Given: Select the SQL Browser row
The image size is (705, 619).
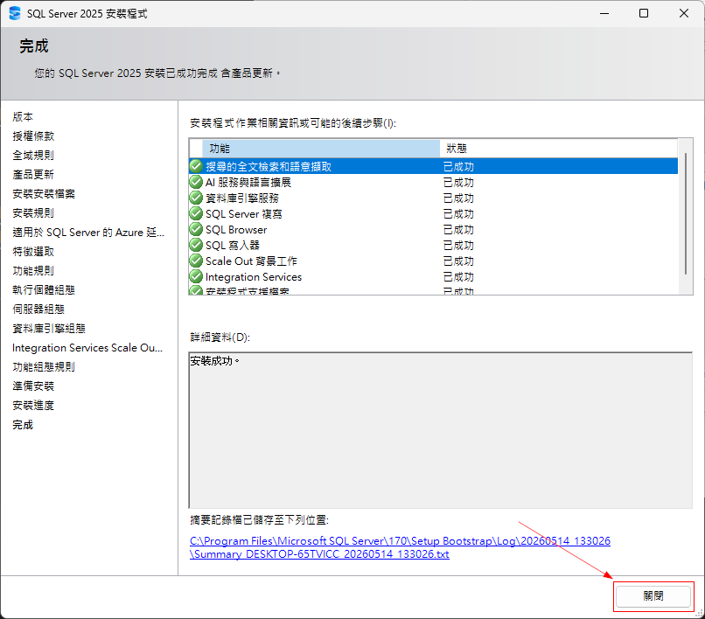Looking at the screenshot, I should click(x=434, y=229).
